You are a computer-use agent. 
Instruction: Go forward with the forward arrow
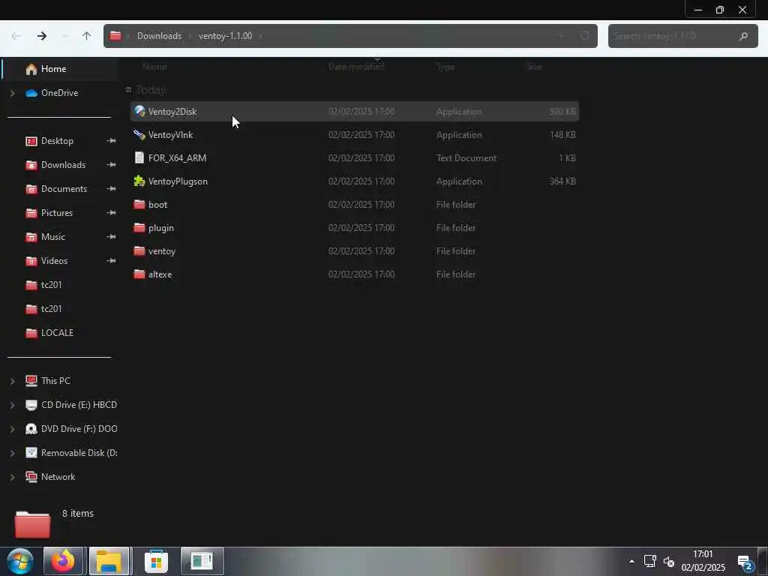42,36
